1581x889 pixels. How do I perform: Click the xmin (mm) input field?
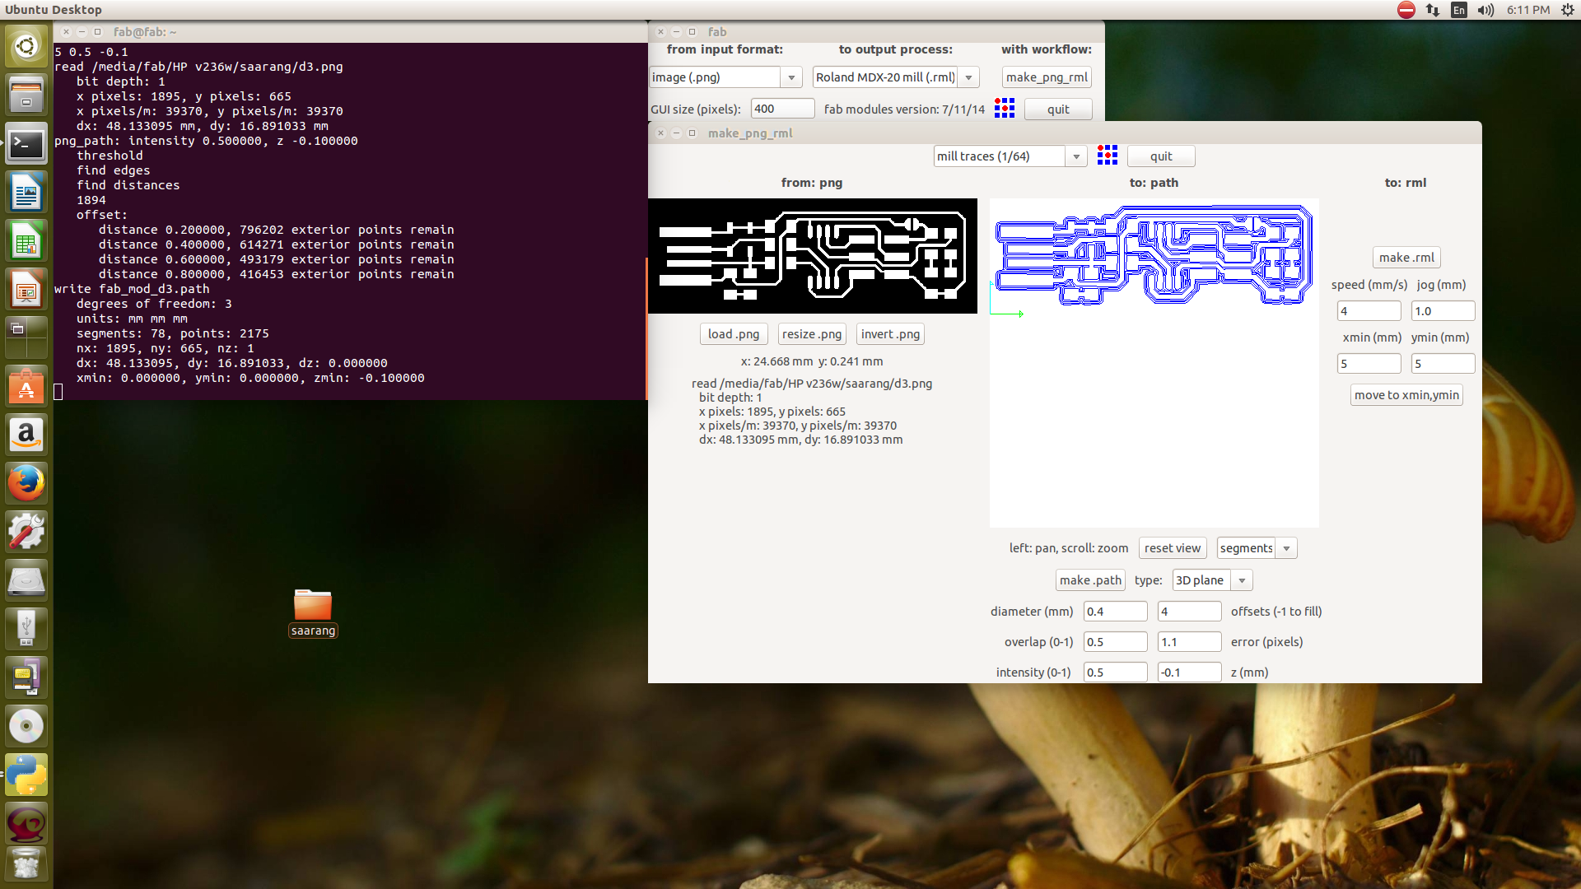click(x=1369, y=364)
